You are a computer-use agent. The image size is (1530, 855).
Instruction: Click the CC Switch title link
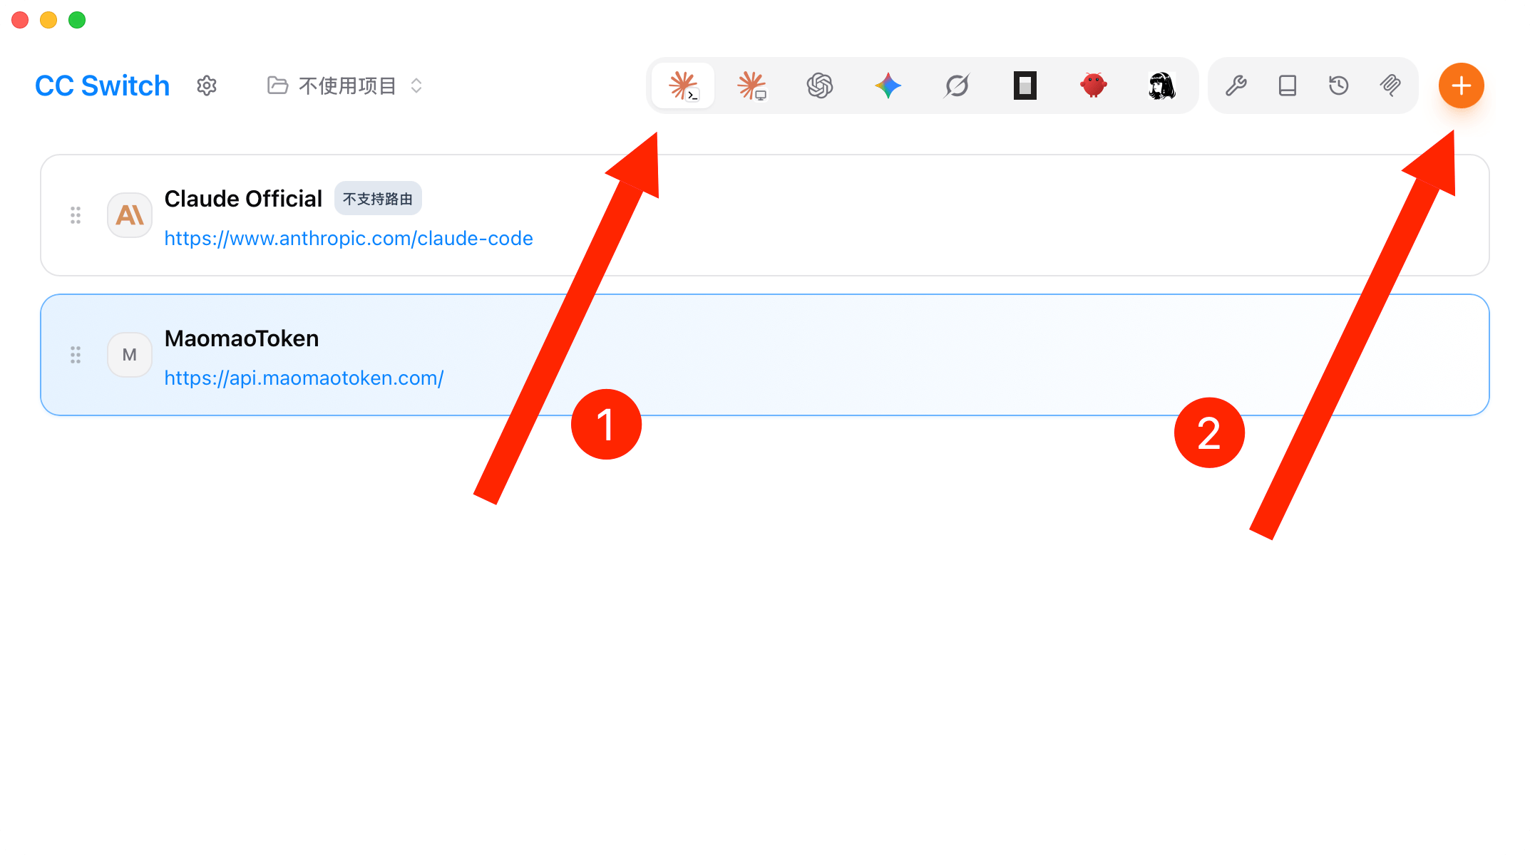(103, 86)
